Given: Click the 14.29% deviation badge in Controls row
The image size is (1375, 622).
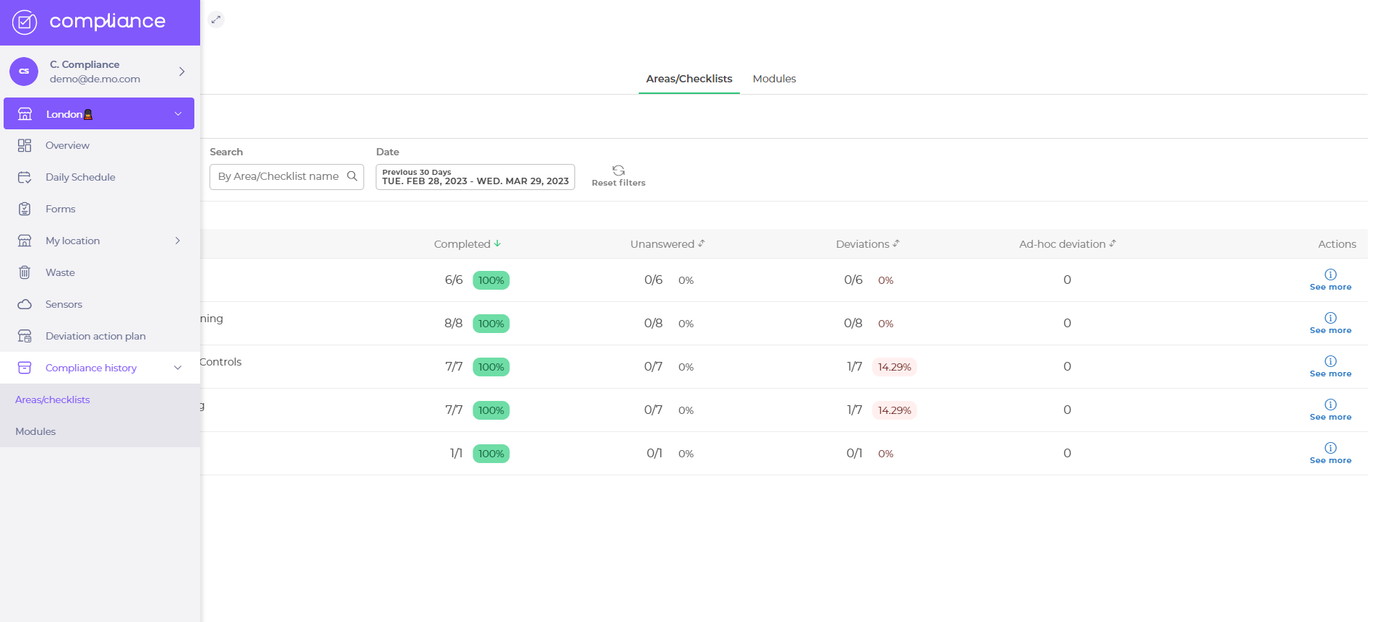Looking at the screenshot, I should pyautogui.click(x=895, y=367).
